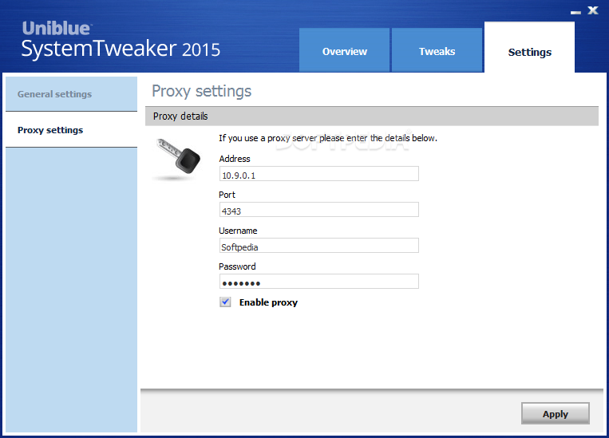Click the Uniblue SystemTweaker 2015 logo

point(121,40)
